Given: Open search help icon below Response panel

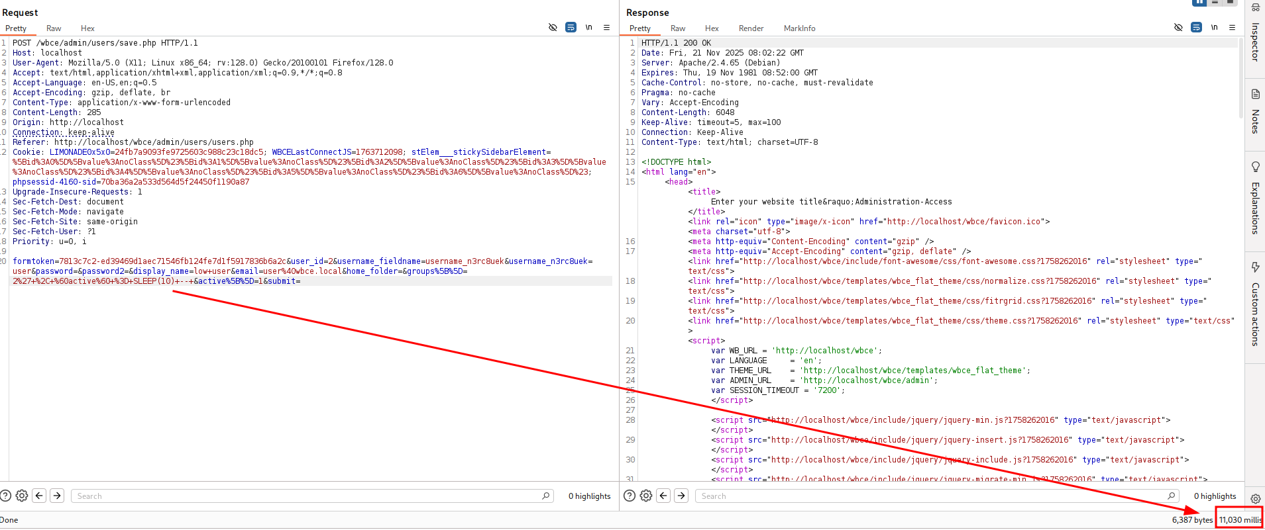Looking at the screenshot, I should 630,496.
